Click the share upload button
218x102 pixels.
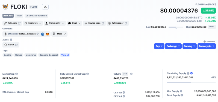[45, 7]
